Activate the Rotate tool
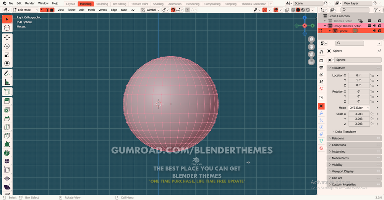 7,46
